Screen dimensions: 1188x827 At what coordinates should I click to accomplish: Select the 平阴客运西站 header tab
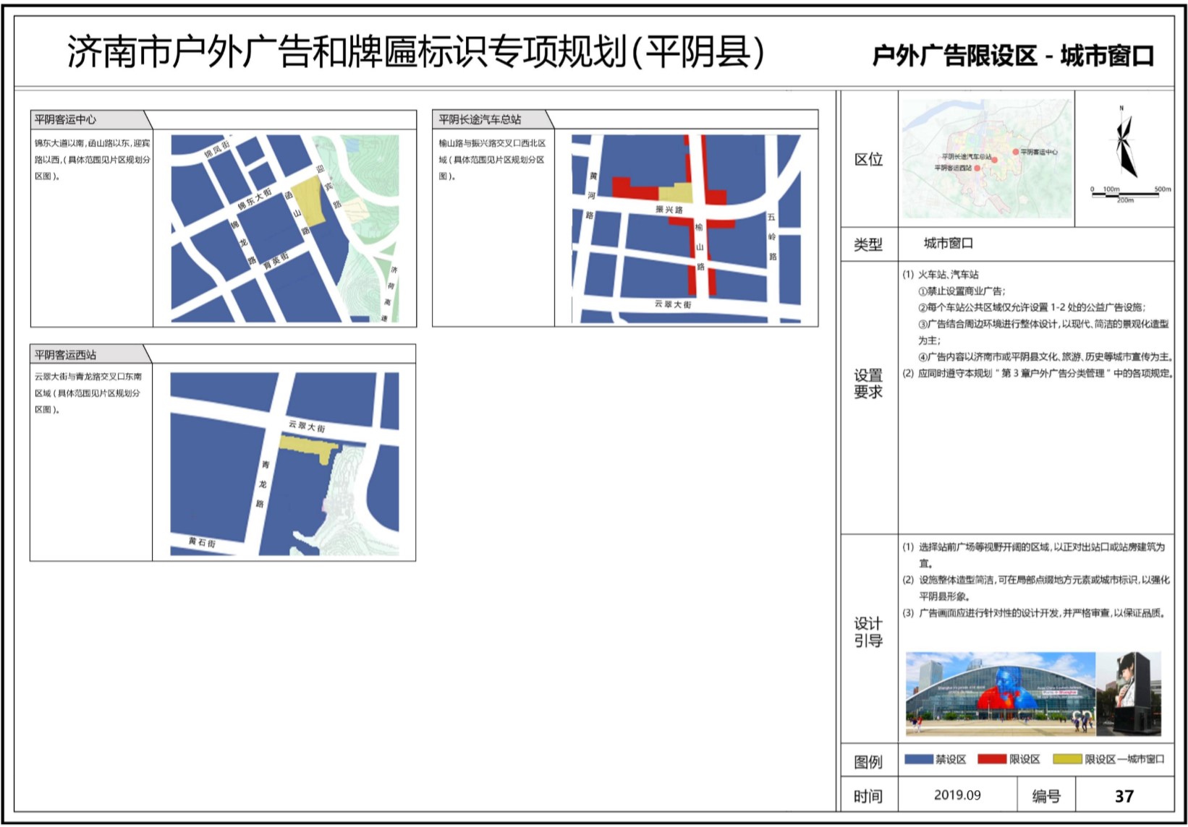pos(88,355)
